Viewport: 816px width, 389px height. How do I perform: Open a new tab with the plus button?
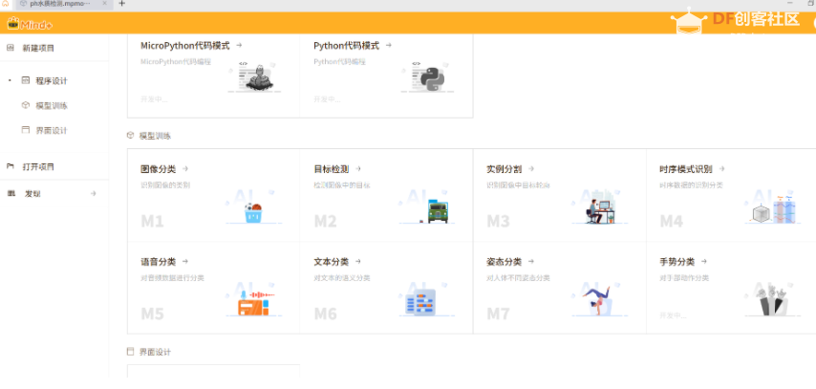121,4
